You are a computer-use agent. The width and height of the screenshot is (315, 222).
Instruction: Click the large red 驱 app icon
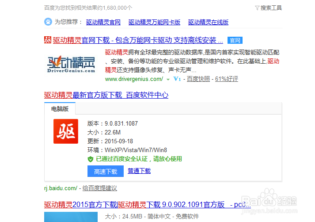tap(66, 131)
